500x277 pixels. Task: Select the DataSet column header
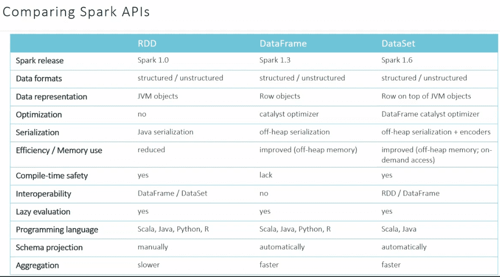pyautogui.click(x=398, y=44)
